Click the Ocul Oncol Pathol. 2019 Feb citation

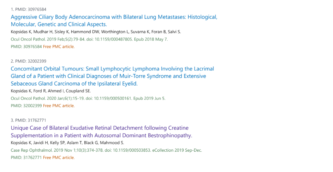coord(89,39)
